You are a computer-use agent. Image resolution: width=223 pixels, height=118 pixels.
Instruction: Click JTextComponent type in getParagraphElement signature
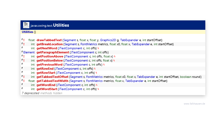(82, 52)
